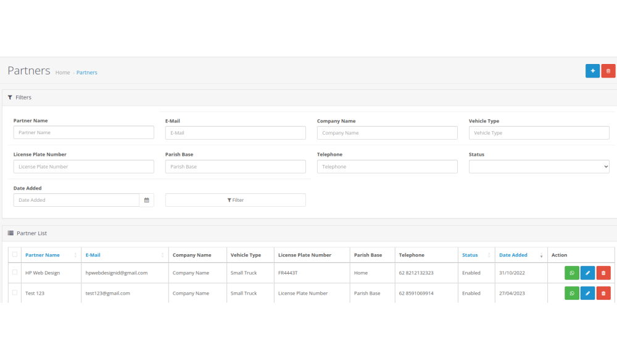Check the HP Web Design row checkbox
This screenshot has width=617, height=360.
pos(15,272)
